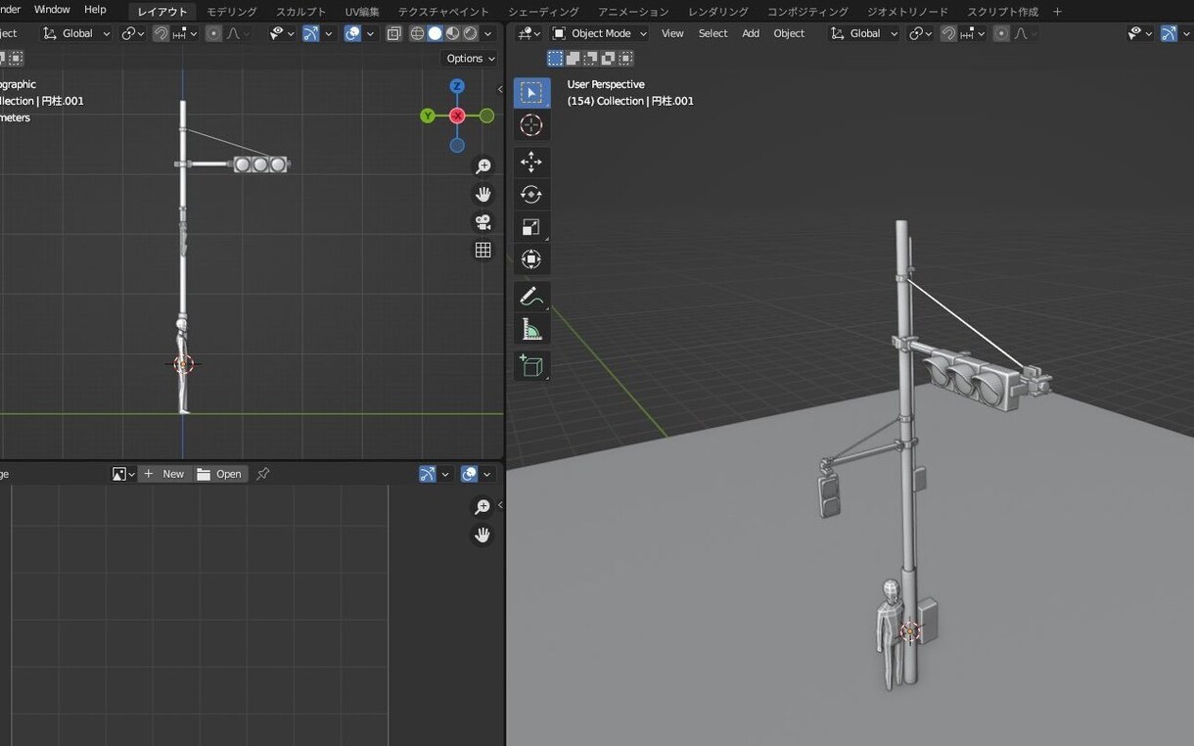This screenshot has width=1194, height=746.
Task: Select the Annotate pencil tool
Action: (531, 296)
